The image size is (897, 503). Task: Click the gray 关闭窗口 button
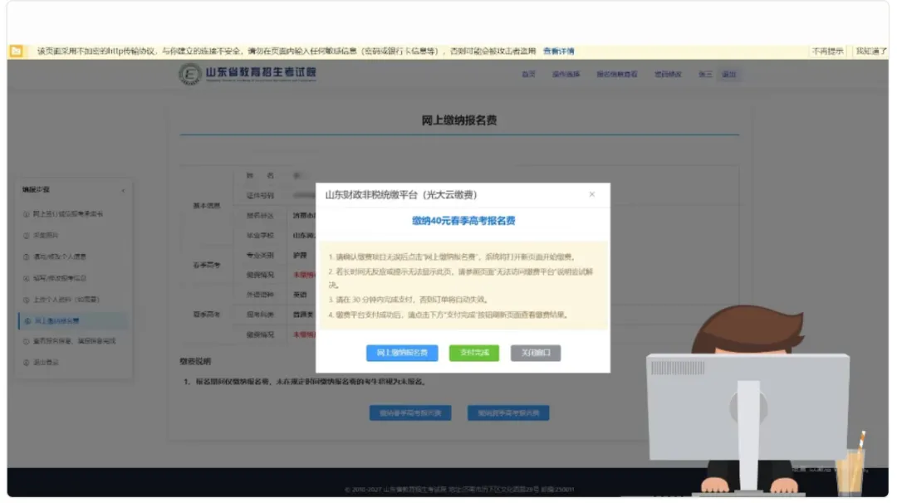pos(536,353)
